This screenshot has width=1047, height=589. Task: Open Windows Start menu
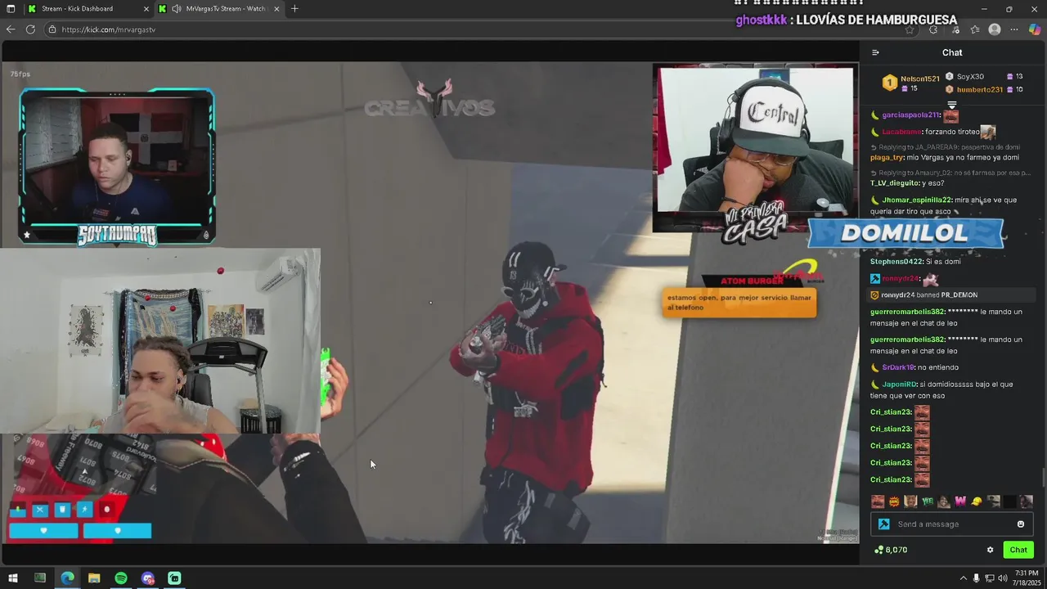coord(13,578)
